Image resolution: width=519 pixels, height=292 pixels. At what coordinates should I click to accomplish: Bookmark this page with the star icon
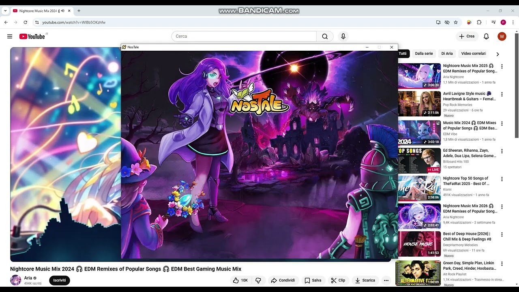coord(456,22)
